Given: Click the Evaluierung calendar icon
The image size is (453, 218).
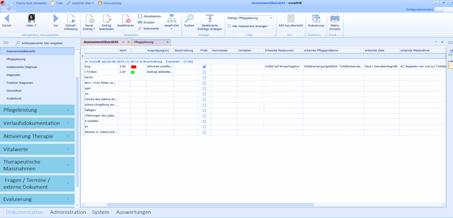Looking at the screenshot, I should coord(316,19).
